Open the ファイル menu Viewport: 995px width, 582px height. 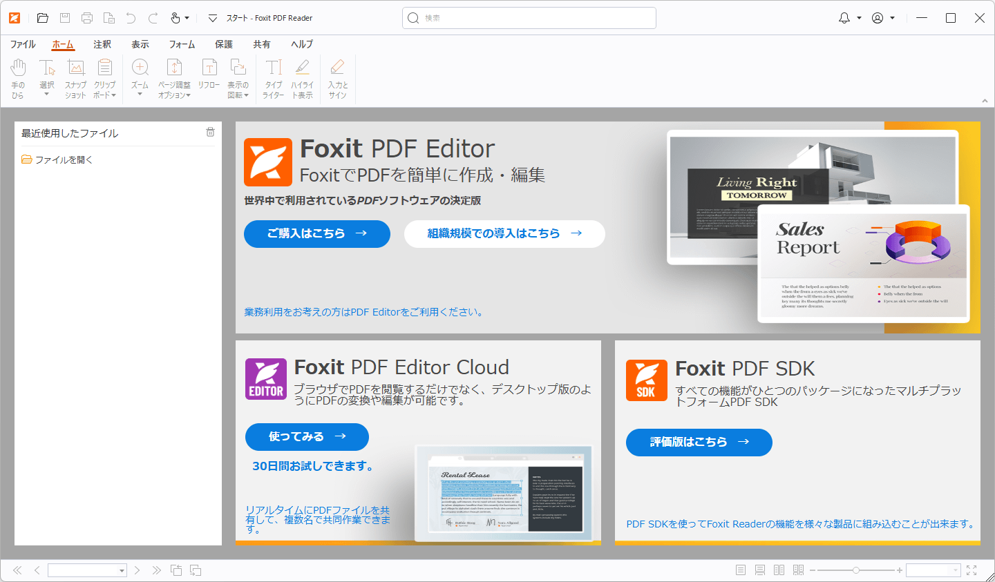(23, 44)
